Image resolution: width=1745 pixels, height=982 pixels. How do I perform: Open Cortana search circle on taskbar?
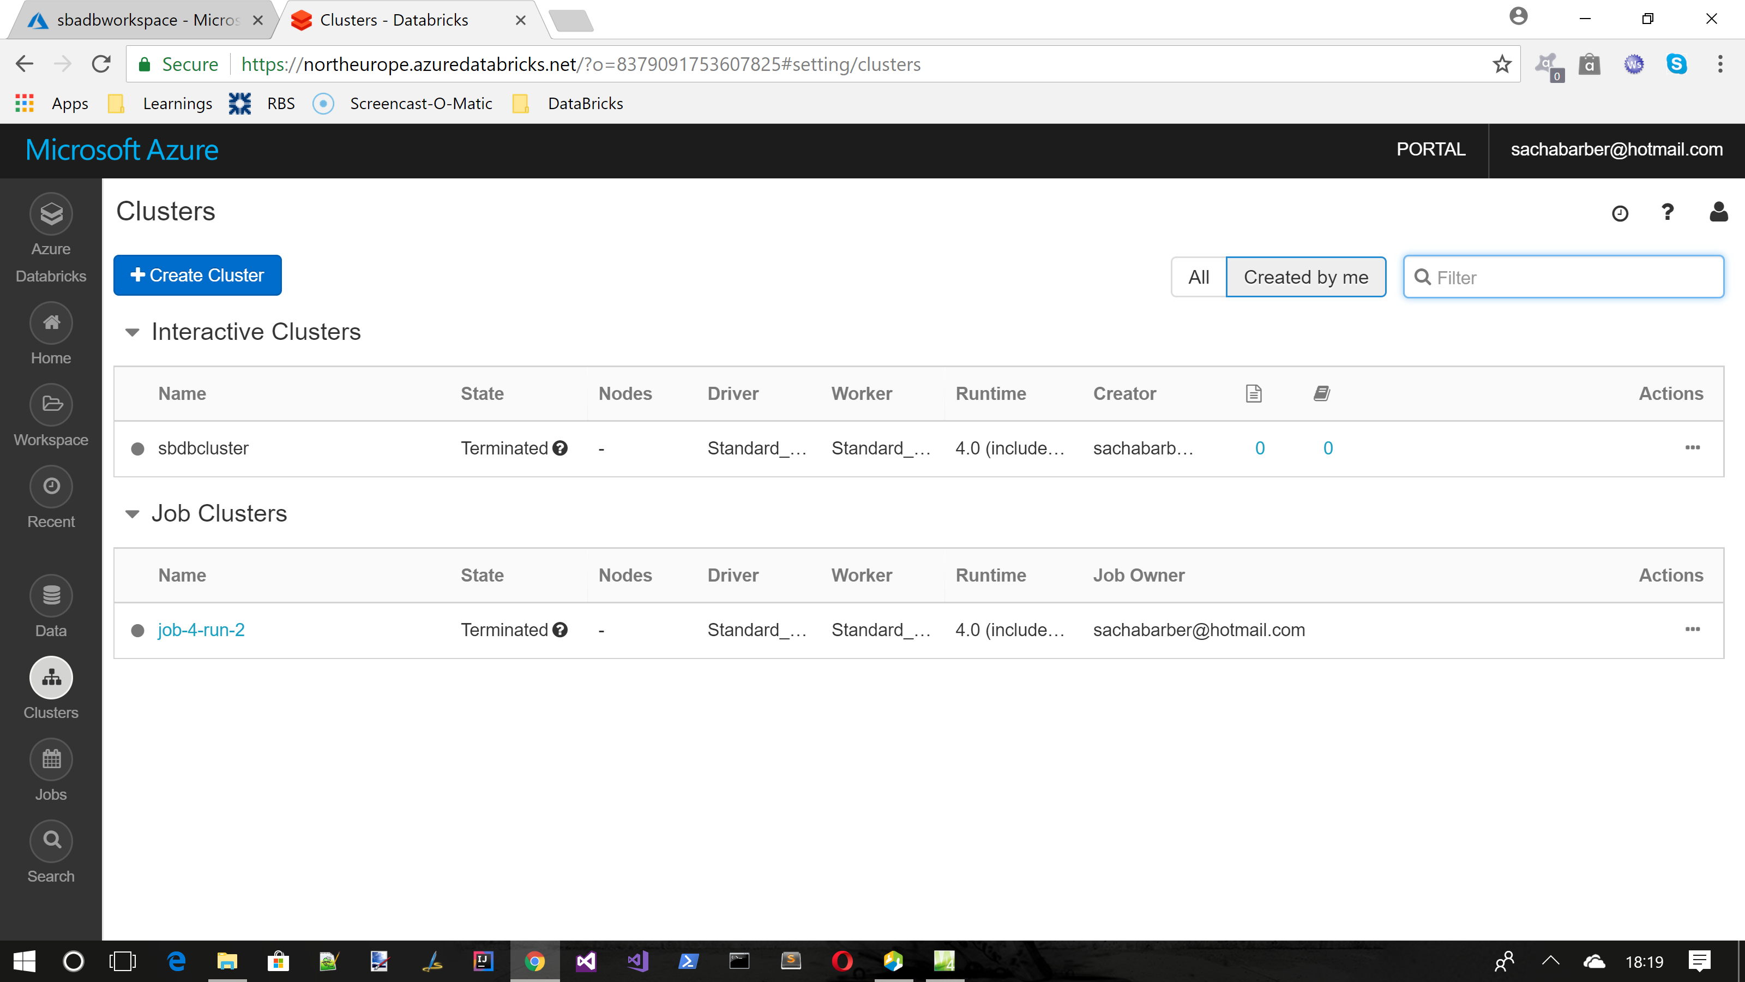tap(73, 961)
